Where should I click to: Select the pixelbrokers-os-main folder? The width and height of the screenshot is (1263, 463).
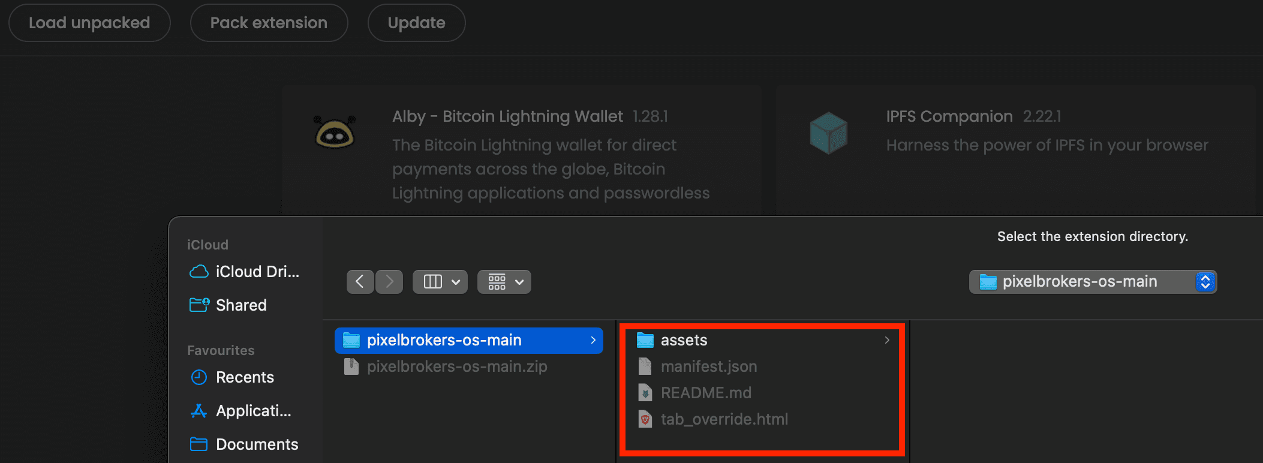[444, 340]
